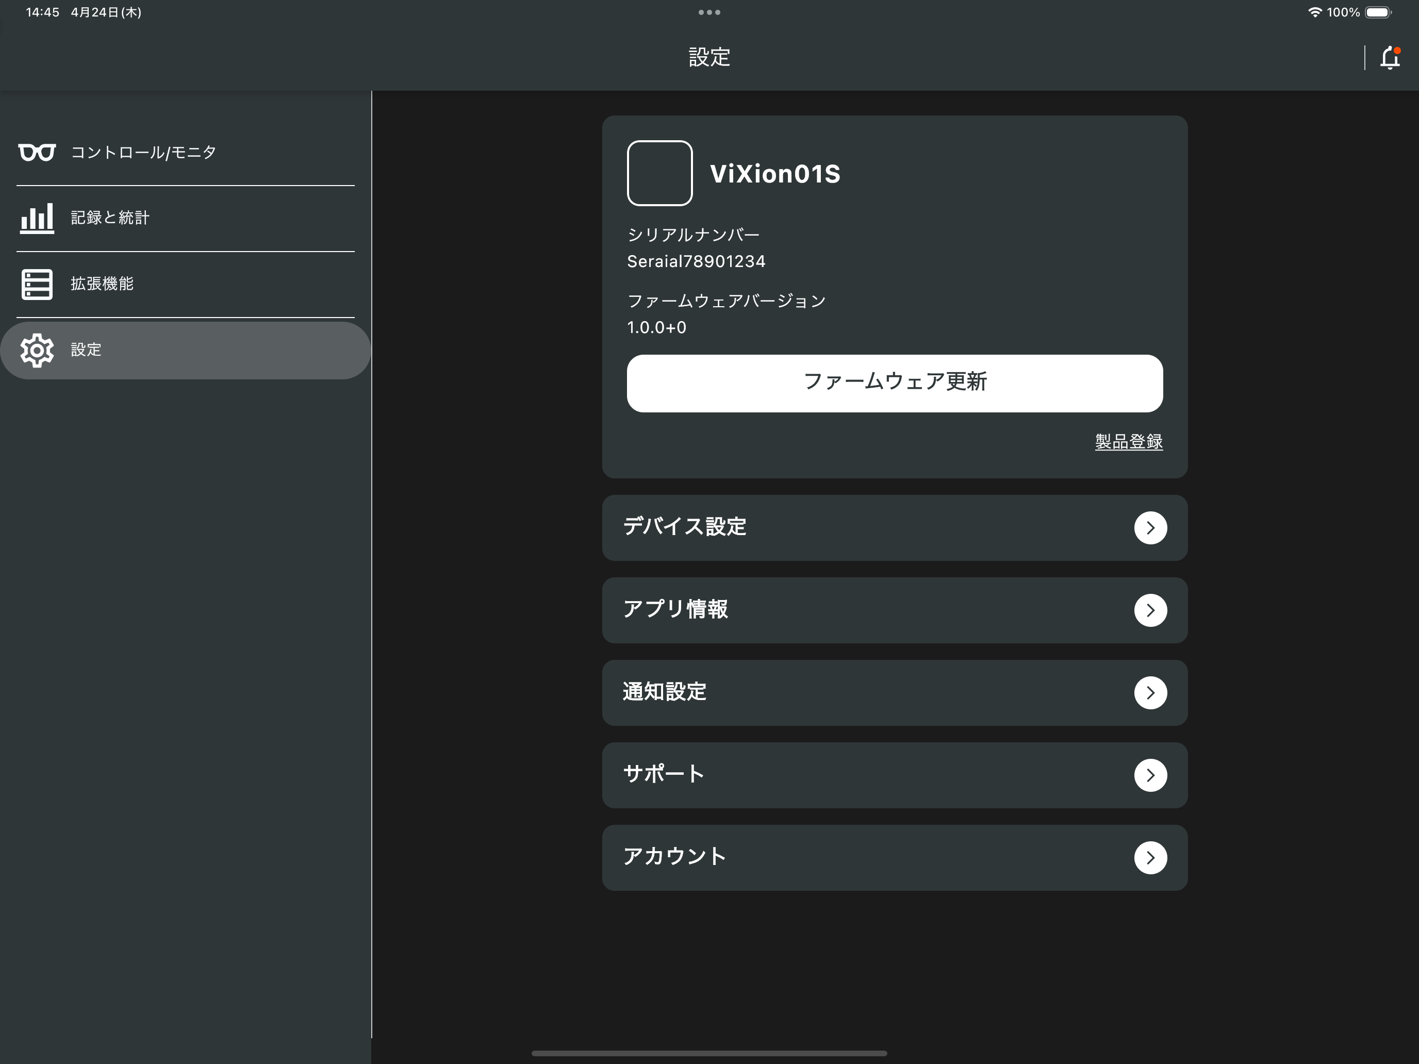Expand サポート with its chevron

point(1150,775)
